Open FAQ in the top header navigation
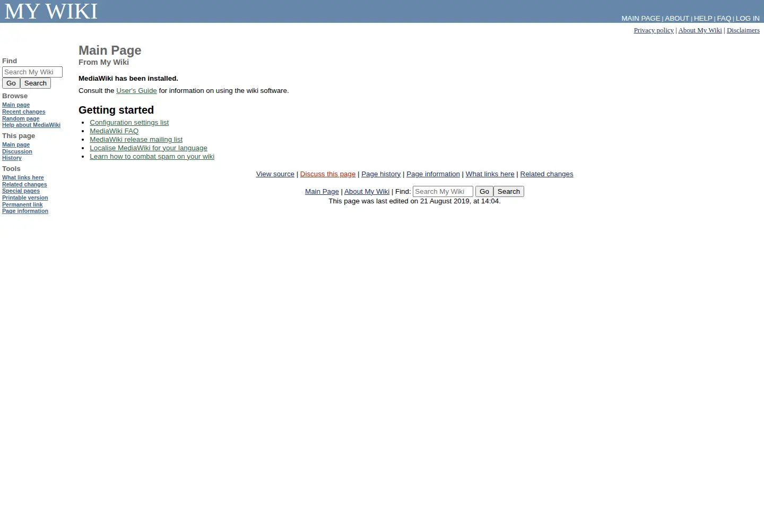The image size is (764, 531). point(724,18)
